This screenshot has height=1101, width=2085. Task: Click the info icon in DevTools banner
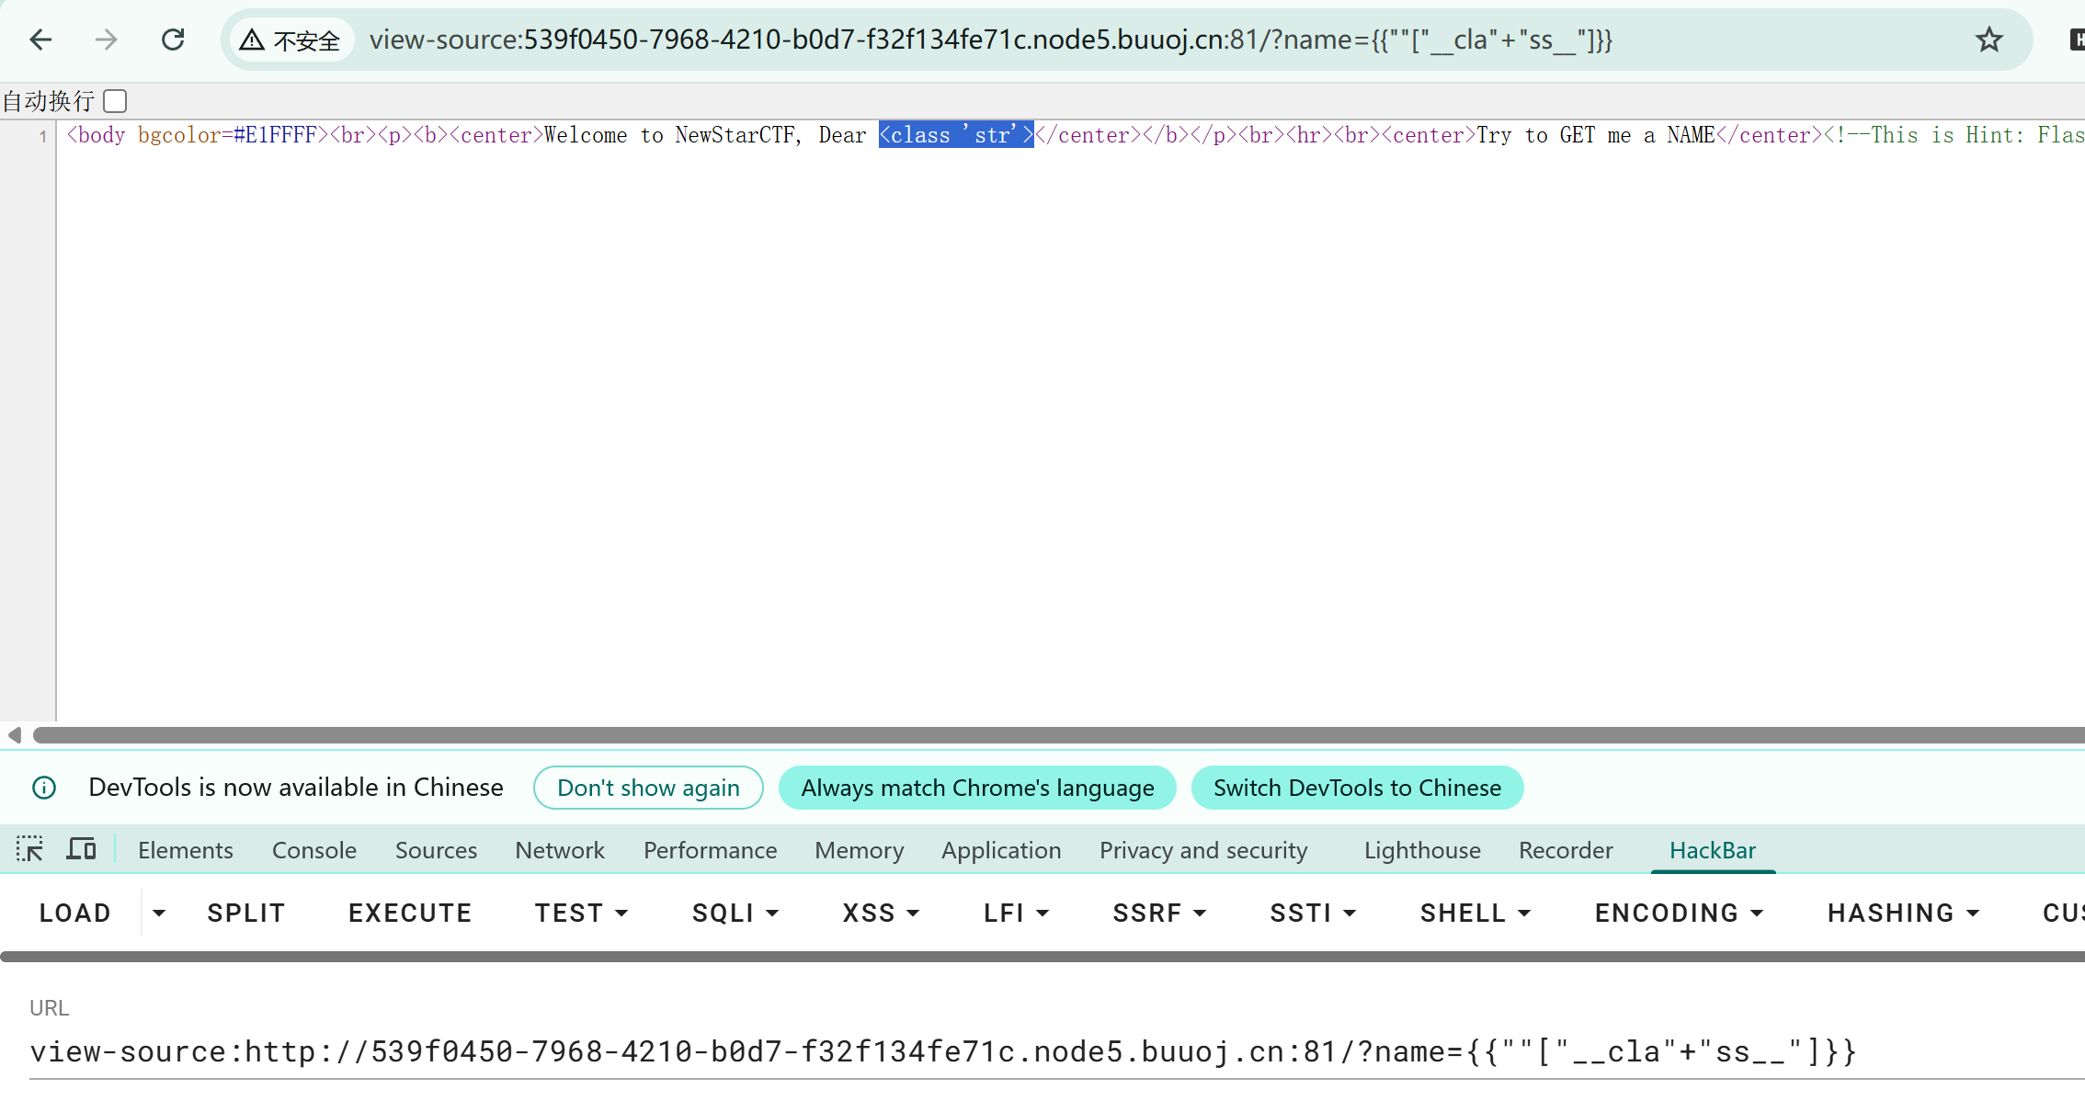pyautogui.click(x=44, y=788)
